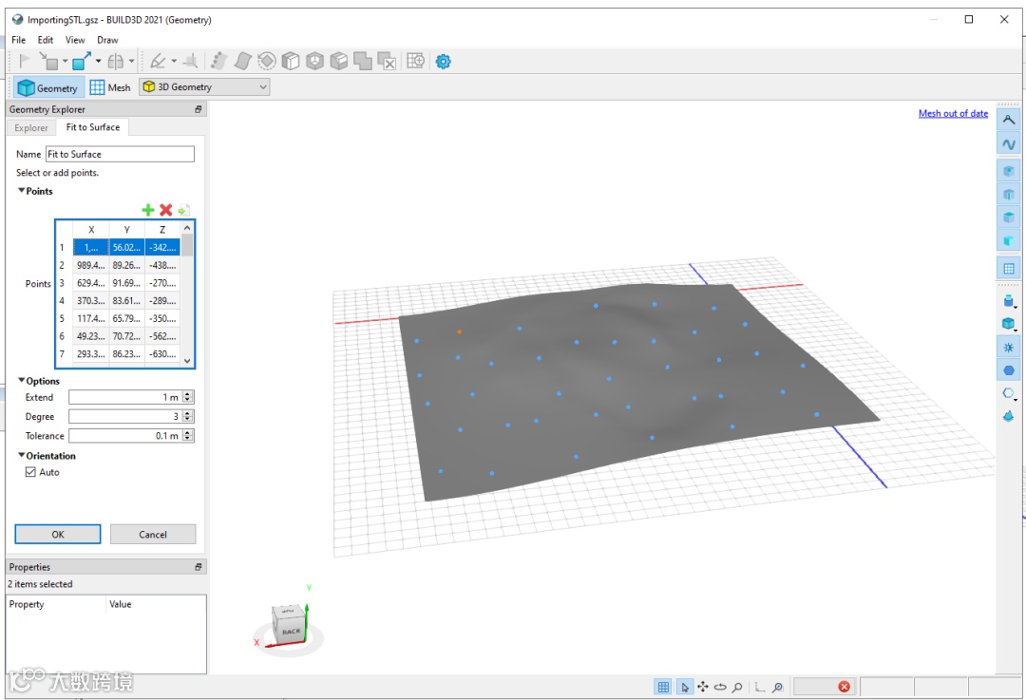Toggle the wavy line visibility in right toolbar
Screen dimensions: 1026x700
click(1009, 144)
